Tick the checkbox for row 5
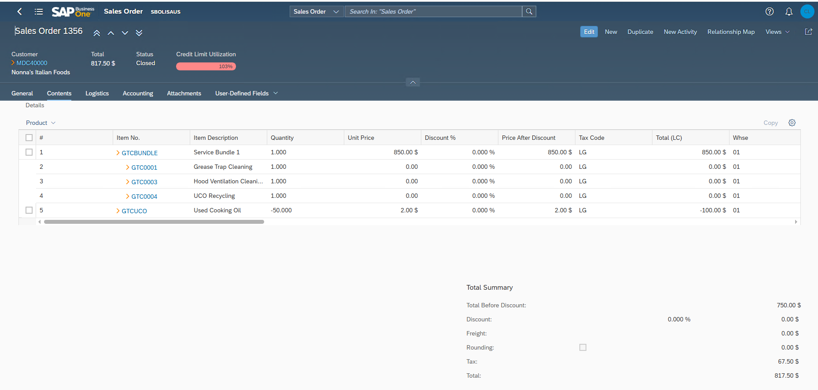This screenshot has width=818, height=390. (x=29, y=210)
